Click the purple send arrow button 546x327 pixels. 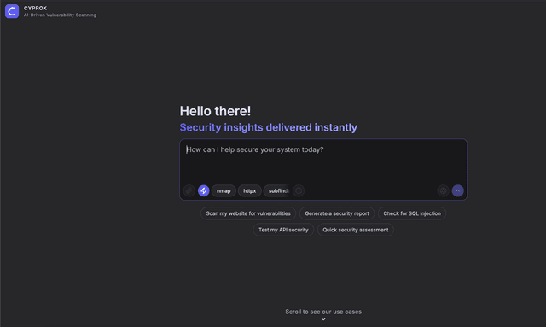pyautogui.click(x=458, y=190)
